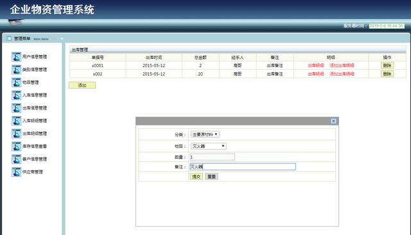Open 入库信息管理 menu item

(35, 95)
